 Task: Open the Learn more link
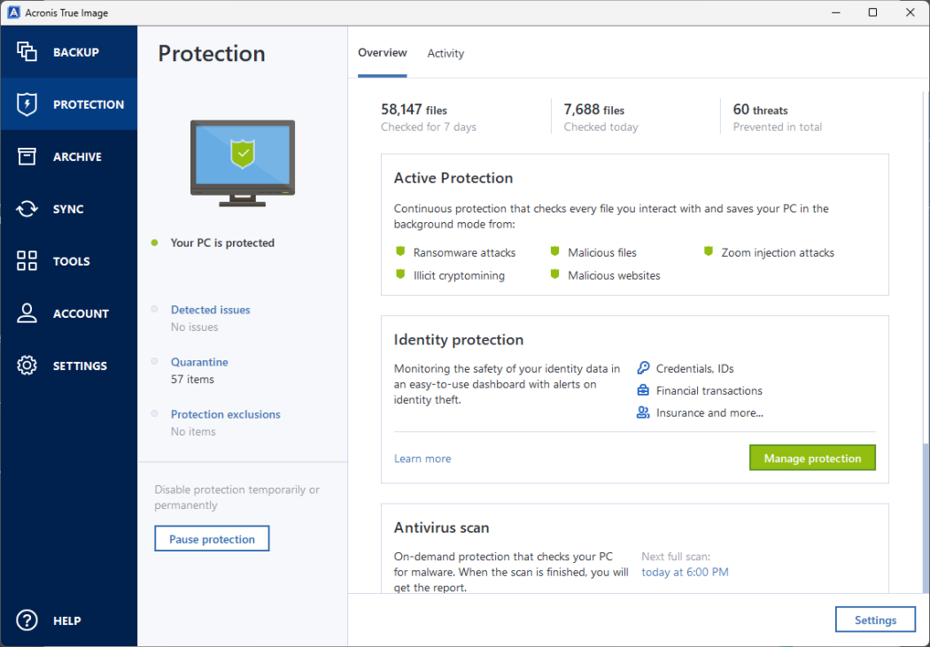pyautogui.click(x=422, y=458)
